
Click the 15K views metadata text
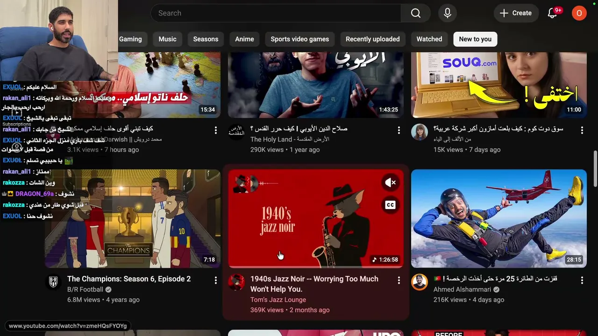(448, 150)
